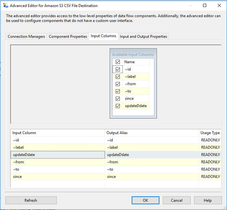Uncheck the since column checkbox
The width and height of the screenshot is (227, 210).
pyautogui.click(x=118, y=98)
